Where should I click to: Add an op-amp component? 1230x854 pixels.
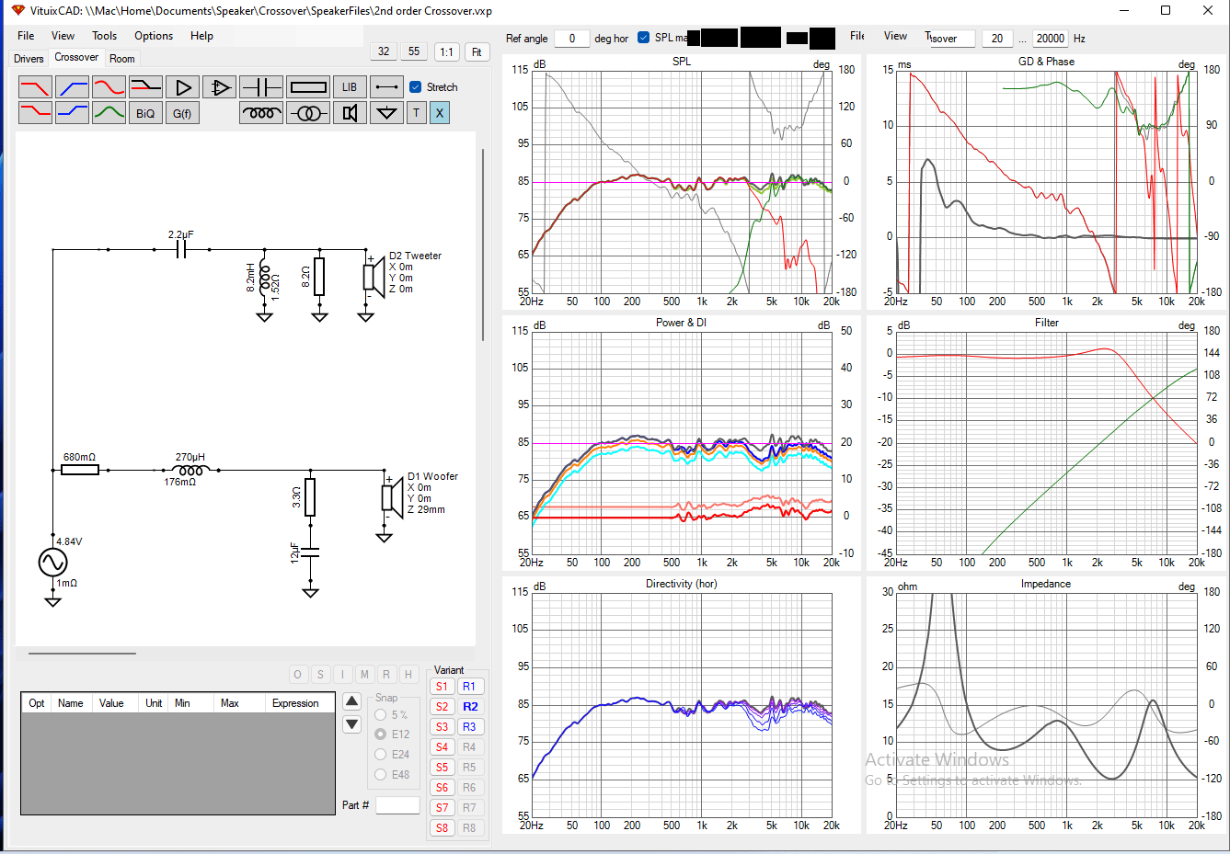219,87
